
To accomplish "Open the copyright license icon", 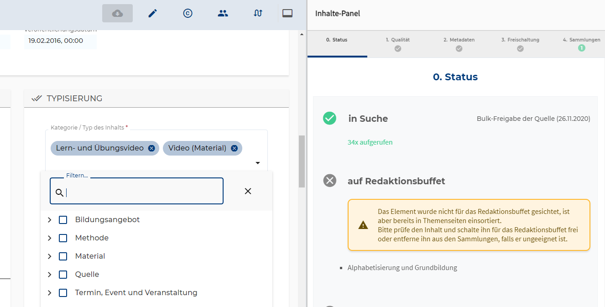I will pyautogui.click(x=188, y=13).
